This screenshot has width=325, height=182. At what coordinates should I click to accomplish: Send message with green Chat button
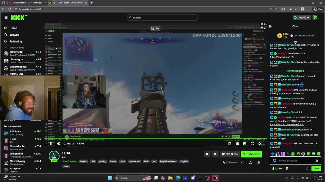[x=316, y=169]
